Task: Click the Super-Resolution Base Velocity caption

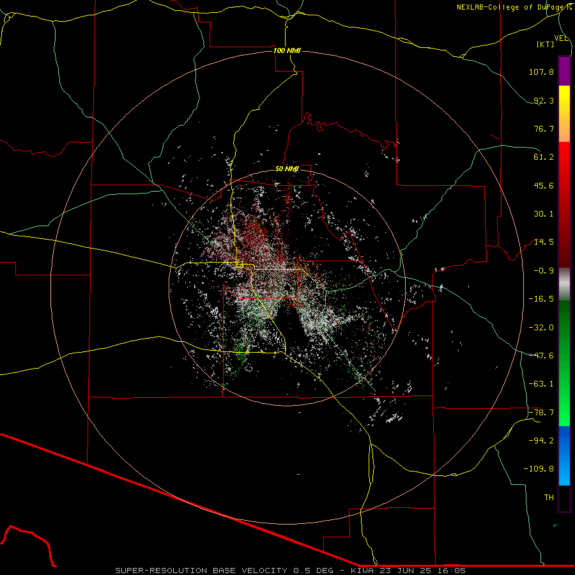Action: [290, 571]
